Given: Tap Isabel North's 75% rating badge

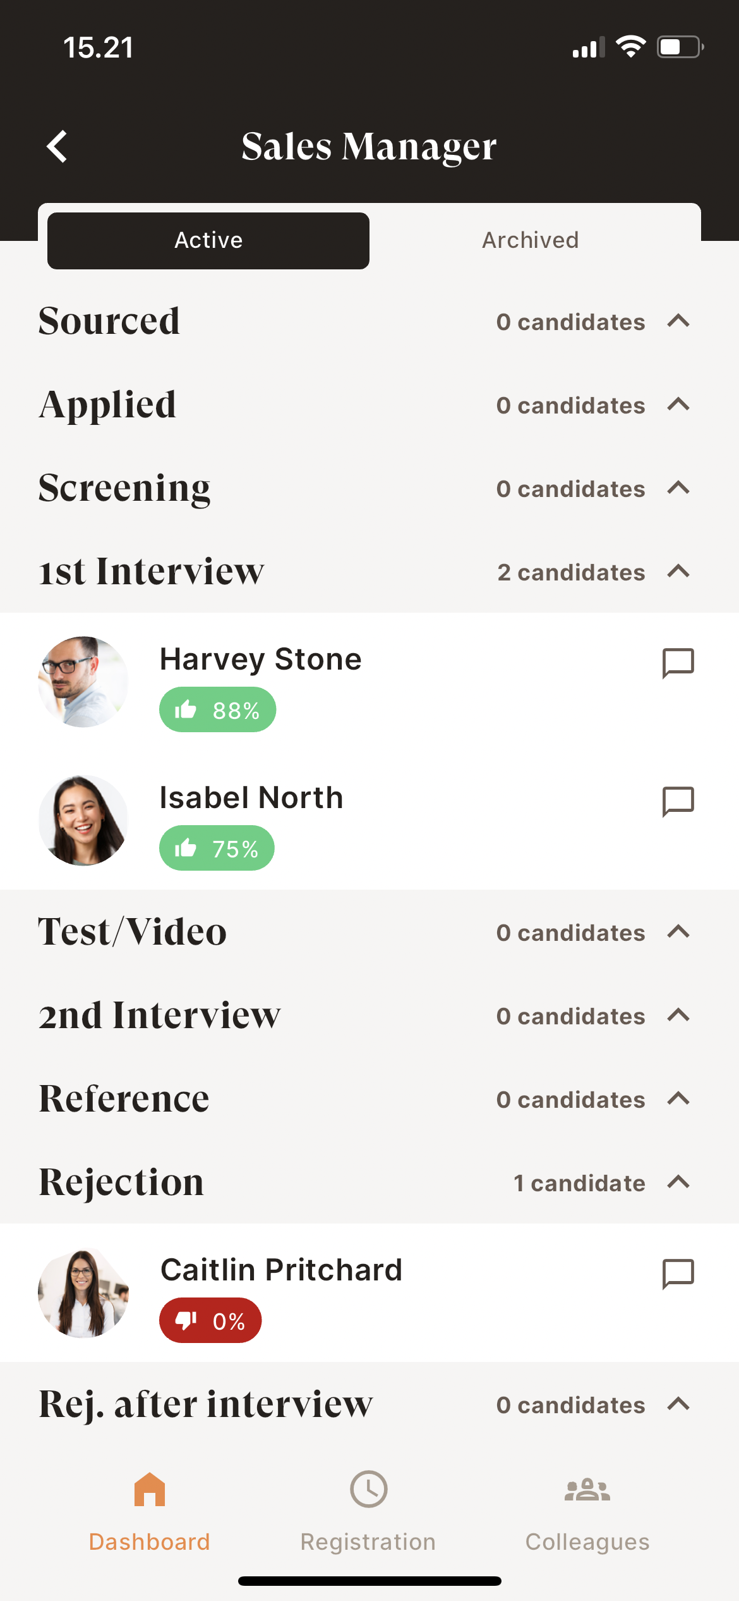Looking at the screenshot, I should click(x=217, y=848).
